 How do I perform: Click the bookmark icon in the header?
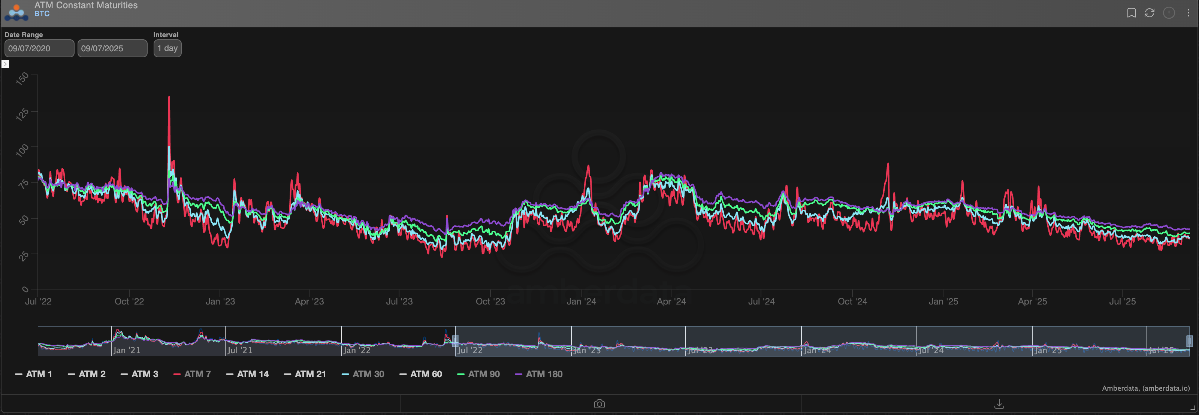1131,13
